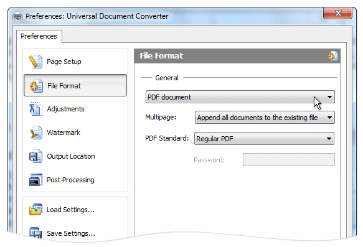Open the PDF Standard dropdown
The height and width of the screenshot is (247, 363).
(x=264, y=139)
